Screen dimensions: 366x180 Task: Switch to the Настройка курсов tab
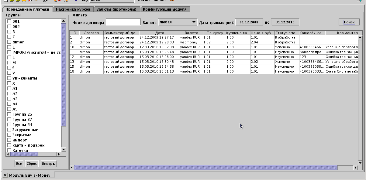[73, 9]
